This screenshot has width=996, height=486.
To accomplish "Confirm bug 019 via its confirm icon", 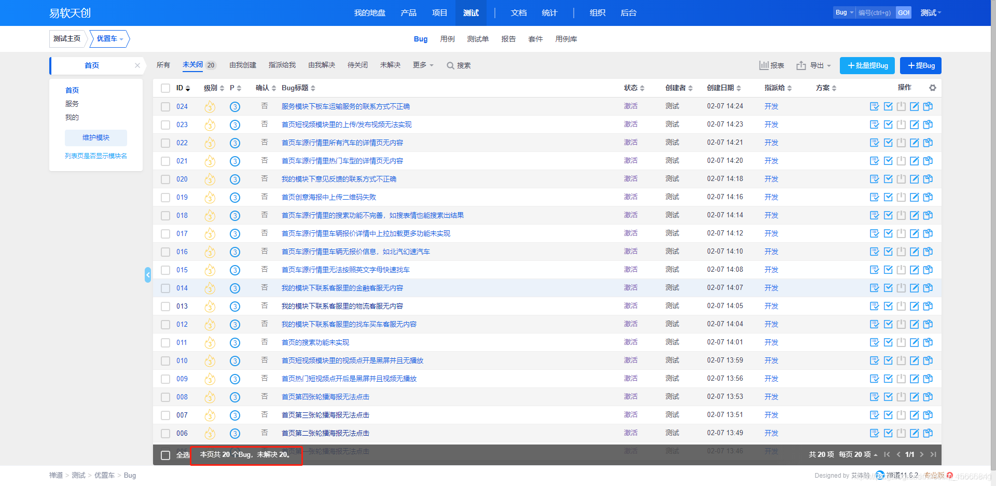I will (x=875, y=197).
